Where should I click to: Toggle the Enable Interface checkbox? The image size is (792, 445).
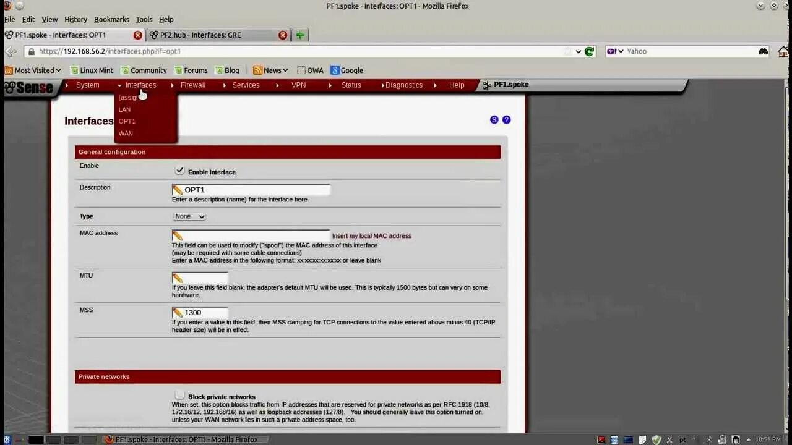tap(180, 171)
